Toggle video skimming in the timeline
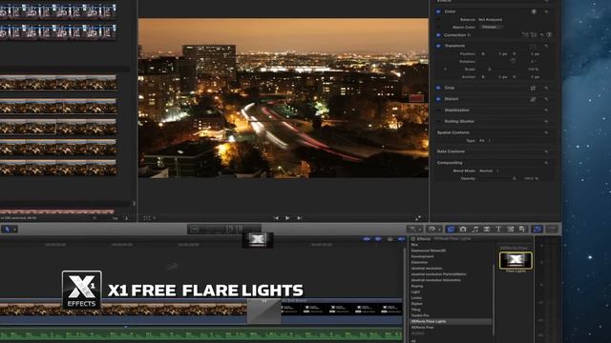This screenshot has height=343, width=611. 367,239
